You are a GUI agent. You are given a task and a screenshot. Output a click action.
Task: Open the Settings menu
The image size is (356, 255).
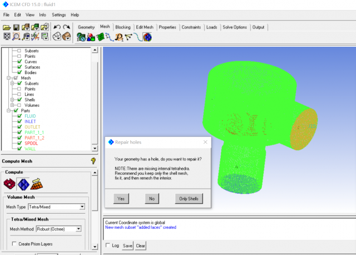pos(58,14)
